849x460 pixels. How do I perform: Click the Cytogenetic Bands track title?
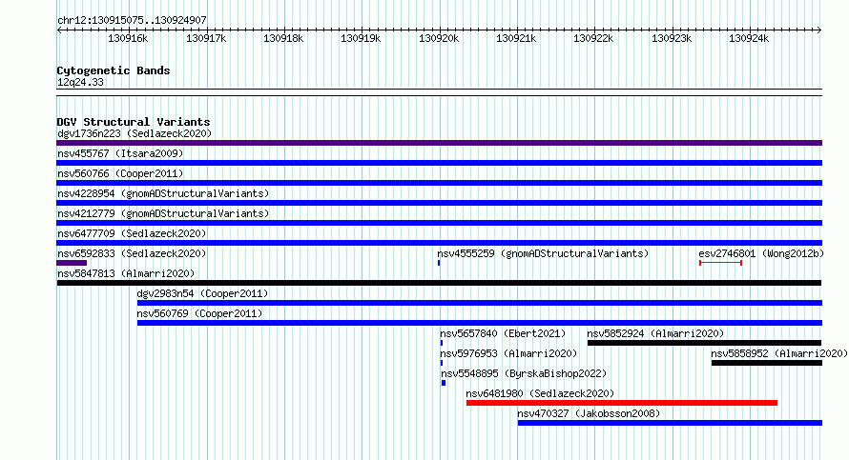click(x=114, y=70)
